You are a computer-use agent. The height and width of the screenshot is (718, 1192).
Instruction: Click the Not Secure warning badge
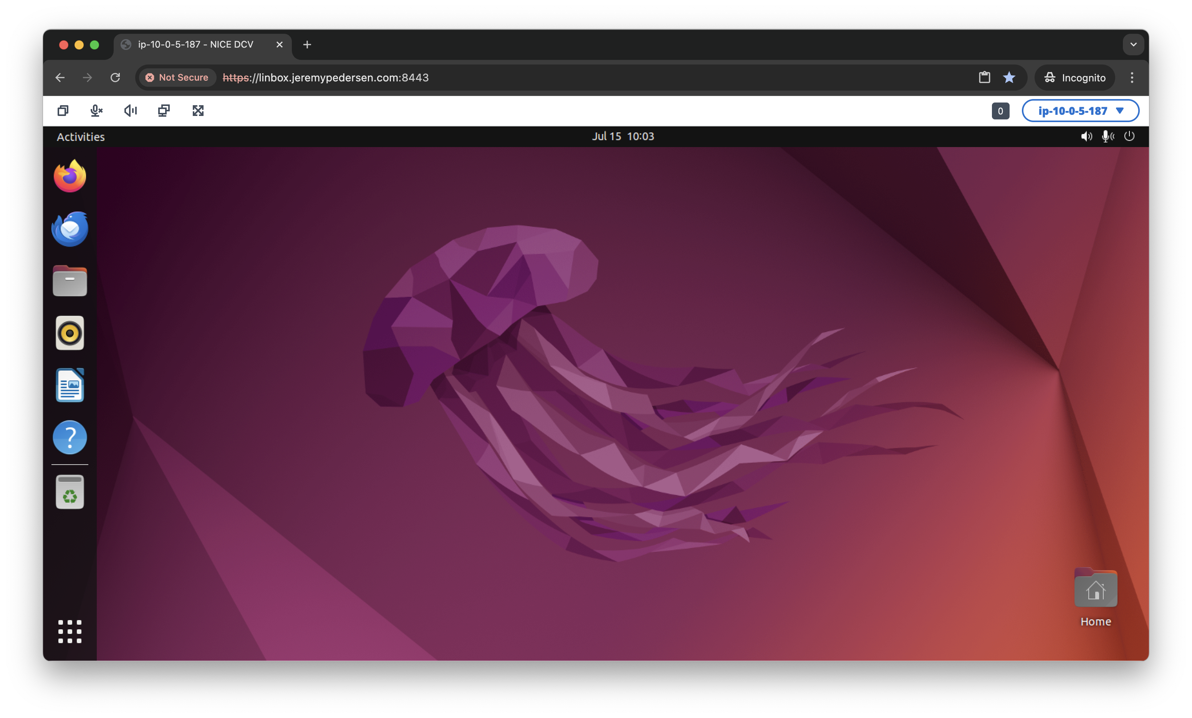(177, 78)
